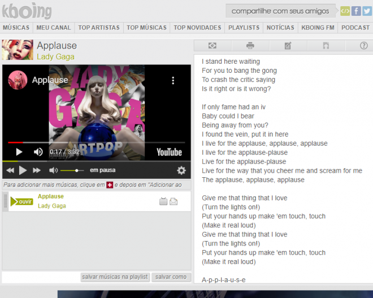The image size is (373, 298).
Task: Open the embed code share icon
Action: coord(345,11)
